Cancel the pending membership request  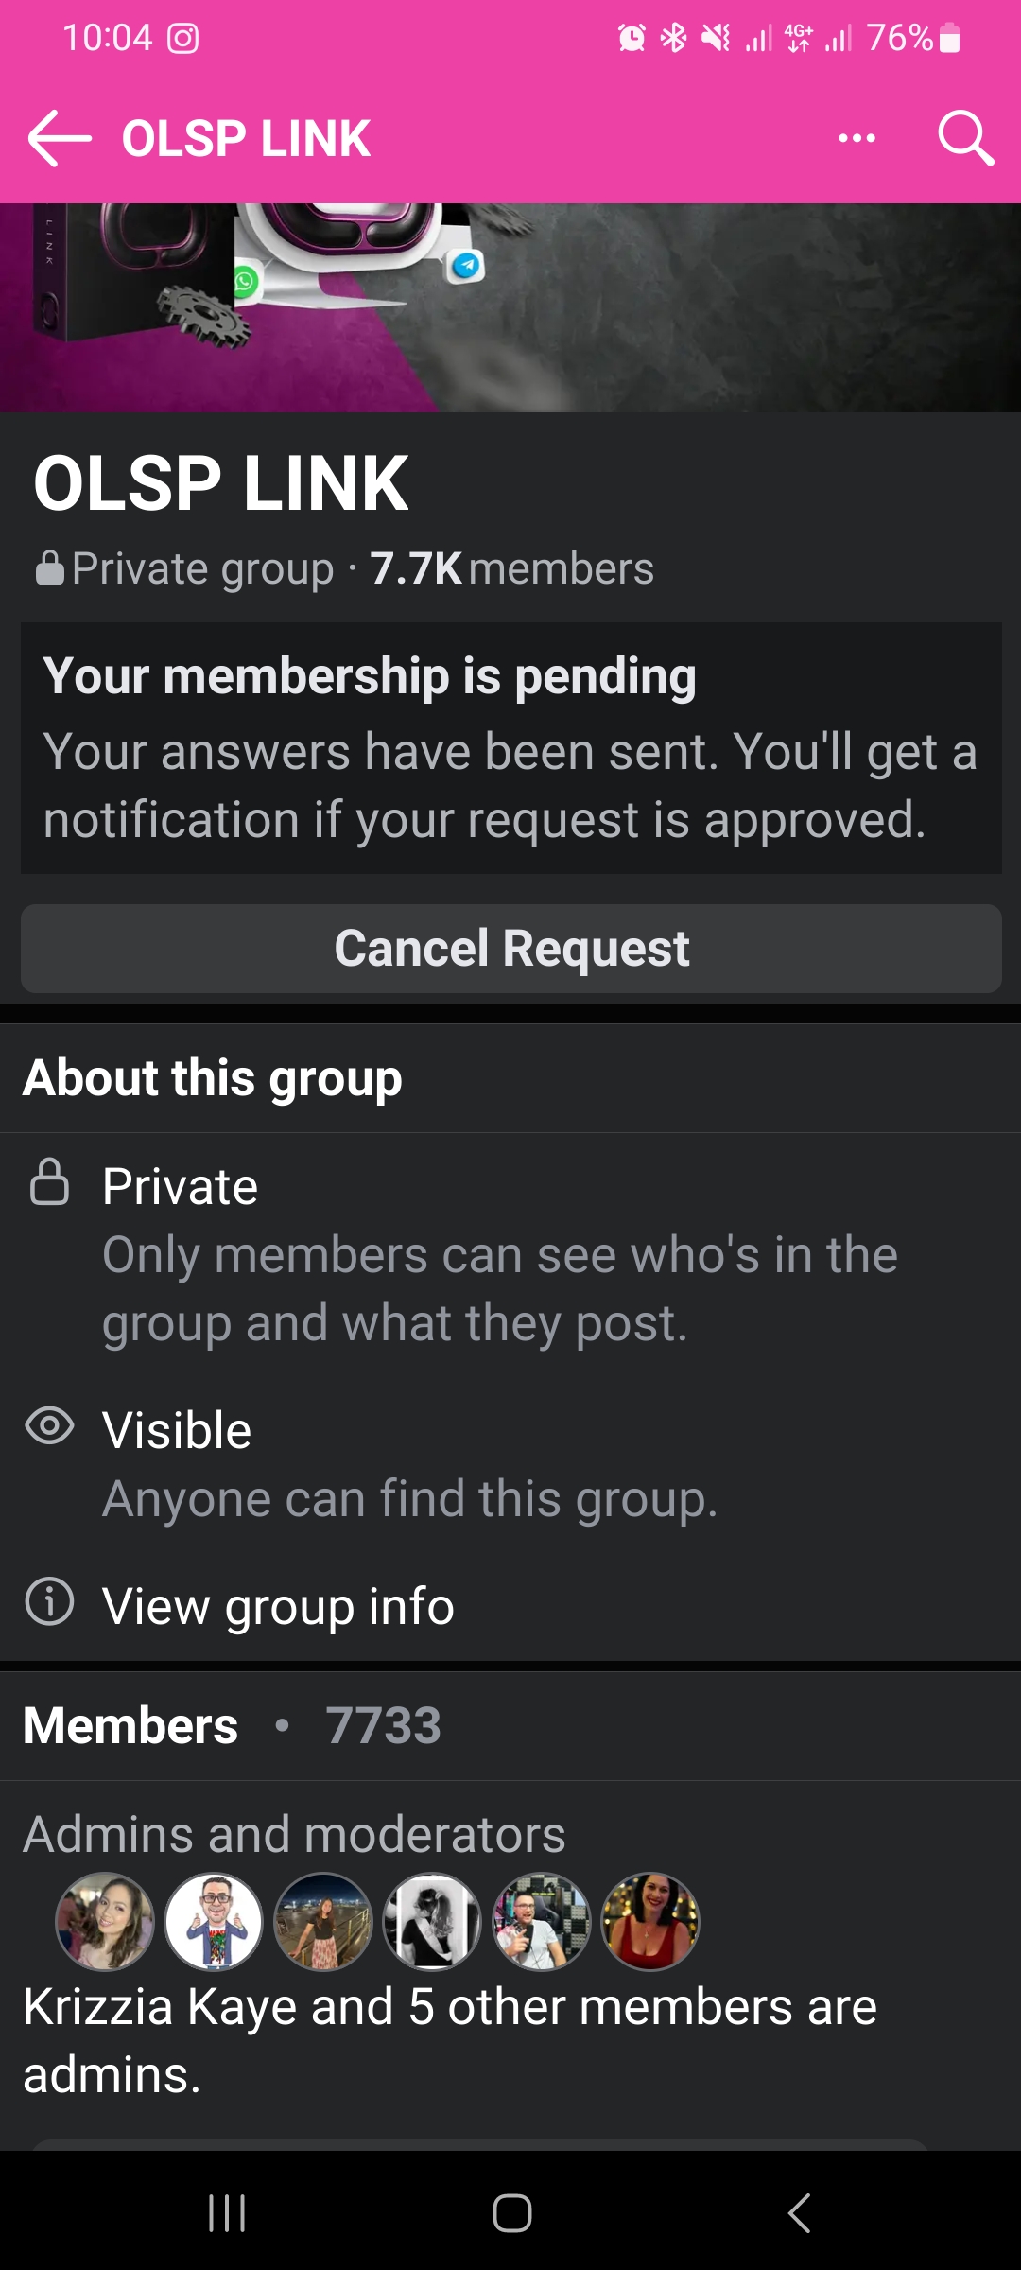coord(510,949)
